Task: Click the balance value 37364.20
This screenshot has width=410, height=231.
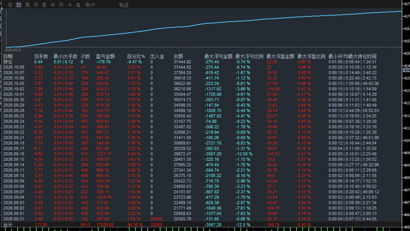Action: [182, 73]
